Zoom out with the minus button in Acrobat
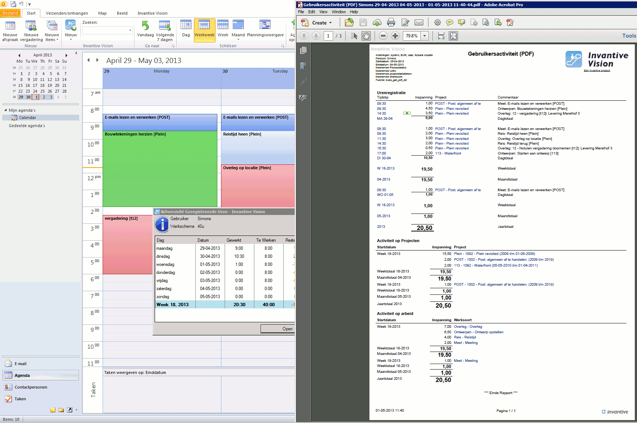Screen dimensions: 637x423 click(x=383, y=36)
